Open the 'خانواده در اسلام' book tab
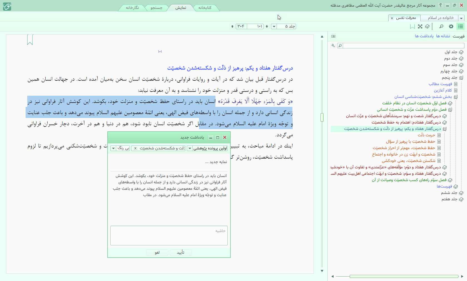The width and height of the screenshot is (467, 281). [x=441, y=18]
